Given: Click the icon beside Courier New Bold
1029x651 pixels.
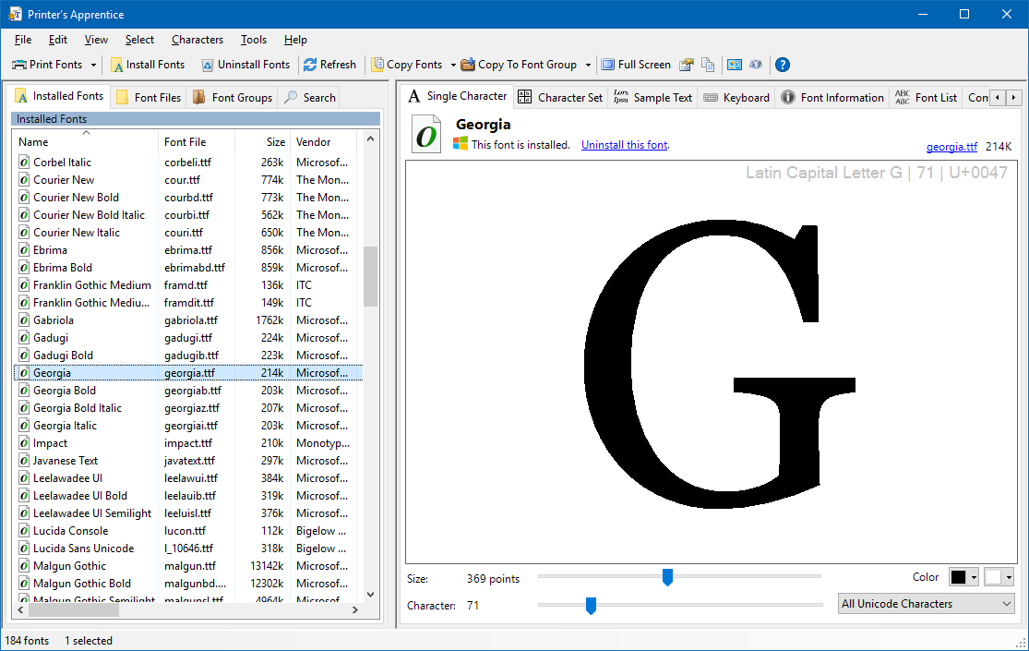Looking at the screenshot, I should [24, 197].
